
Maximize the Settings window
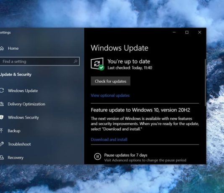coord(187,32)
